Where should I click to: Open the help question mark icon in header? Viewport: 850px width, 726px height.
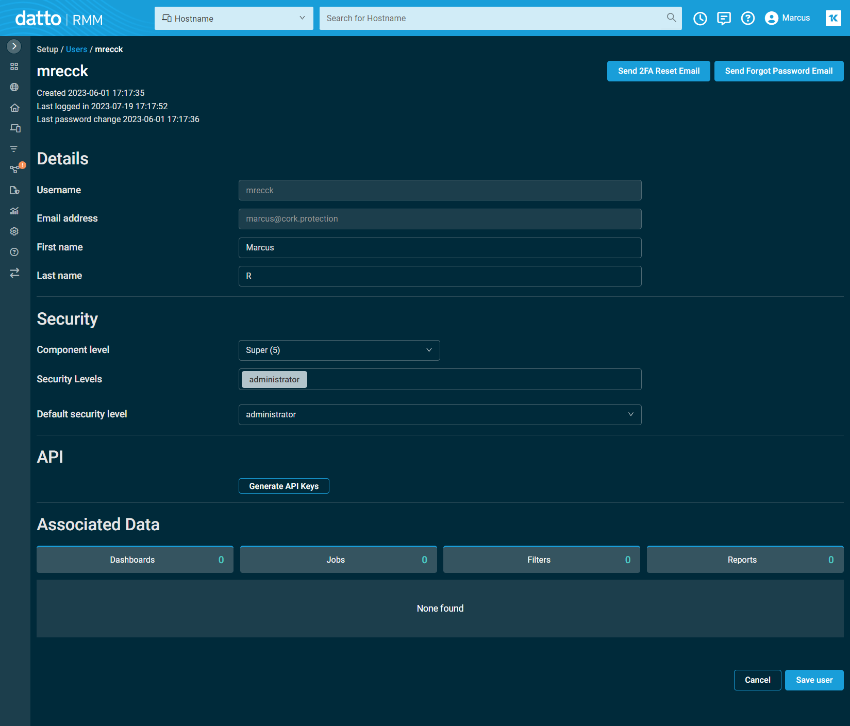tap(747, 19)
